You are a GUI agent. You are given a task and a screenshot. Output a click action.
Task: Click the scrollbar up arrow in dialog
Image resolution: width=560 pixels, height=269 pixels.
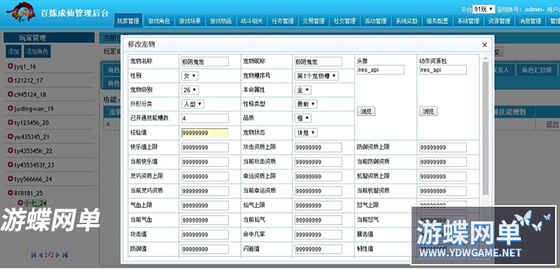(485, 58)
